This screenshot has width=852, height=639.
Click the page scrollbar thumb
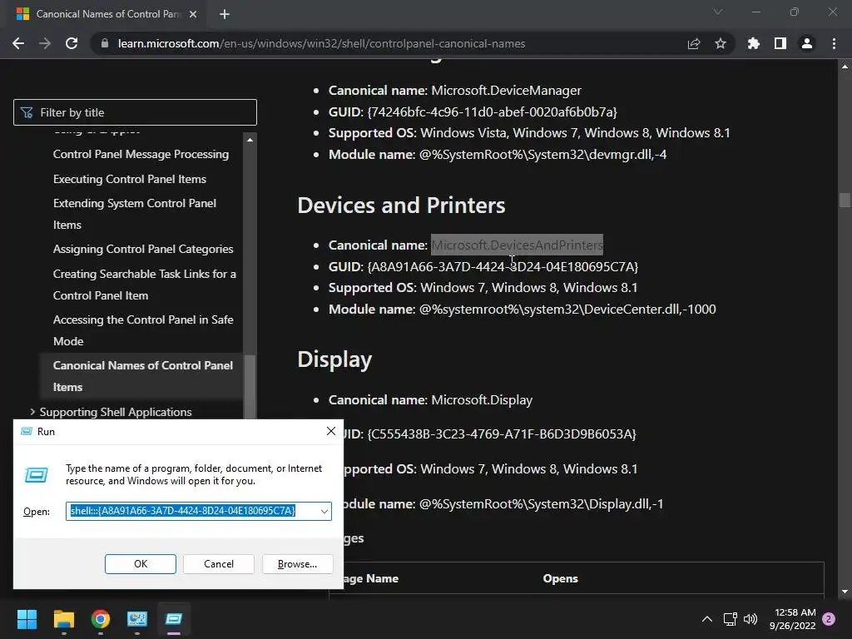click(x=845, y=200)
